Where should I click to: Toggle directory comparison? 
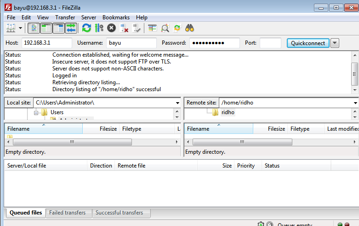click(x=165, y=28)
